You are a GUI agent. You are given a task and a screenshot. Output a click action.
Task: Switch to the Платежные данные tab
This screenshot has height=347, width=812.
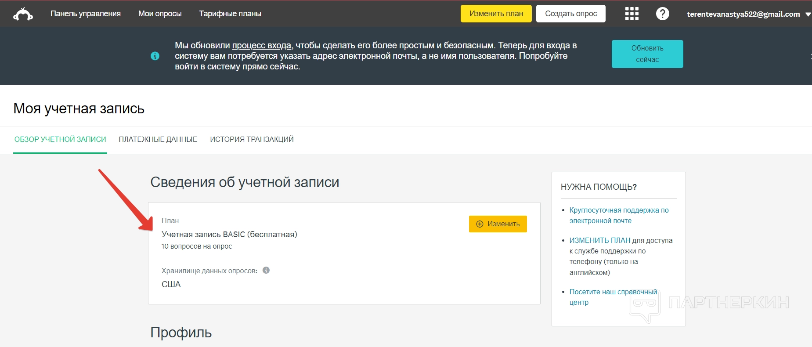coord(158,139)
